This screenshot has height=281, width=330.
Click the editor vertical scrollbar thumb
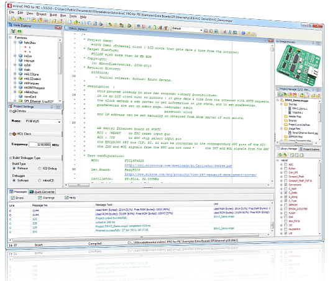coord(272,49)
